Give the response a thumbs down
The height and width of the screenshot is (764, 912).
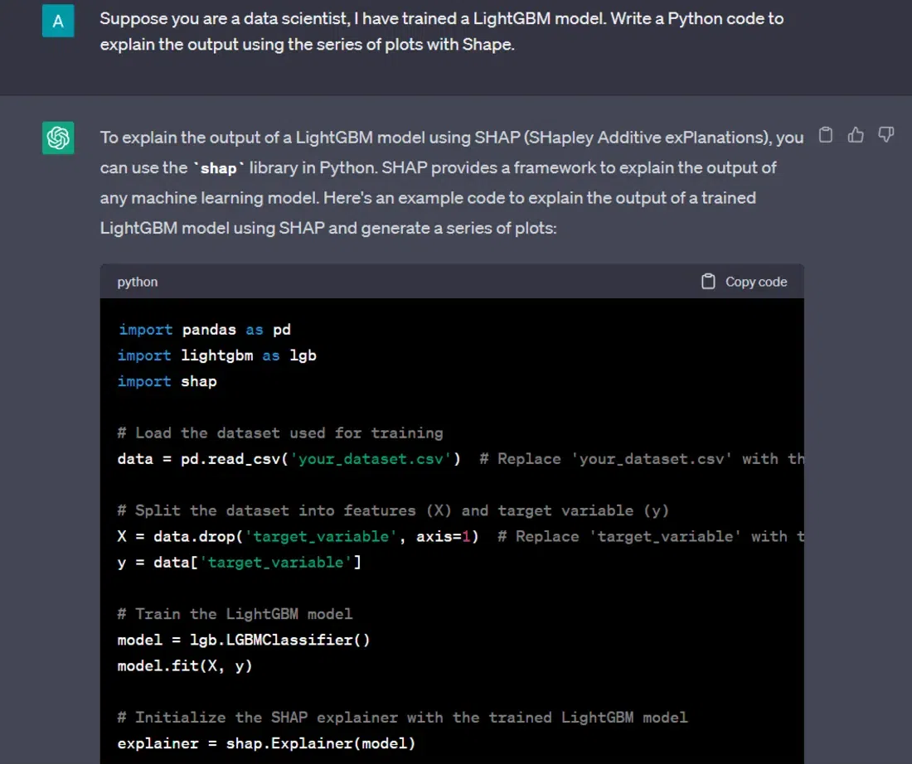click(885, 135)
